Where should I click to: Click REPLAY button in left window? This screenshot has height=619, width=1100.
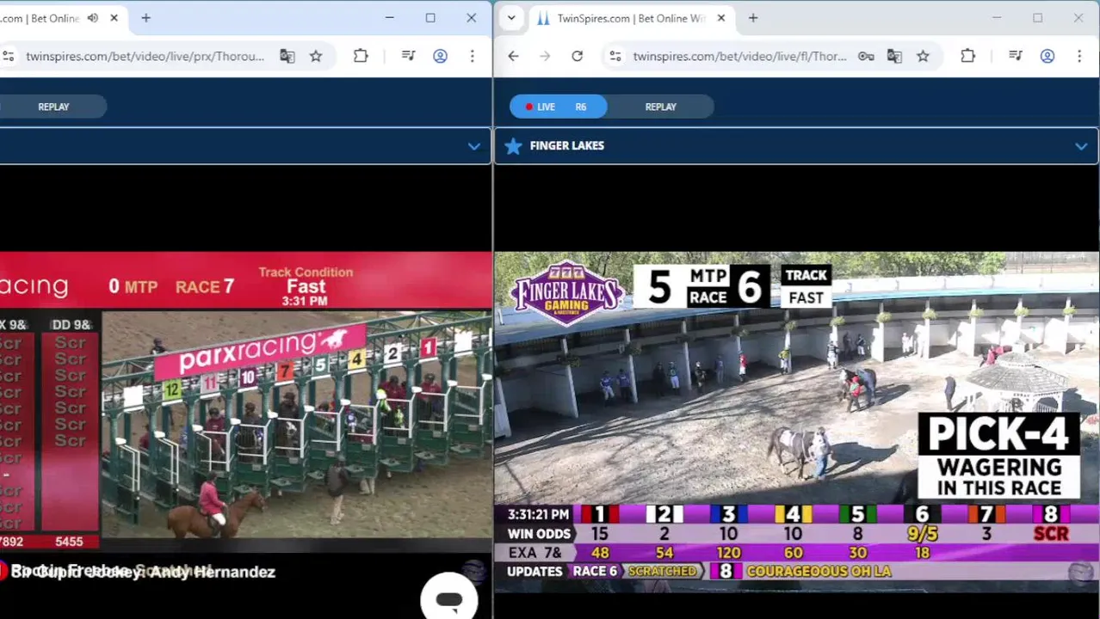(x=53, y=107)
